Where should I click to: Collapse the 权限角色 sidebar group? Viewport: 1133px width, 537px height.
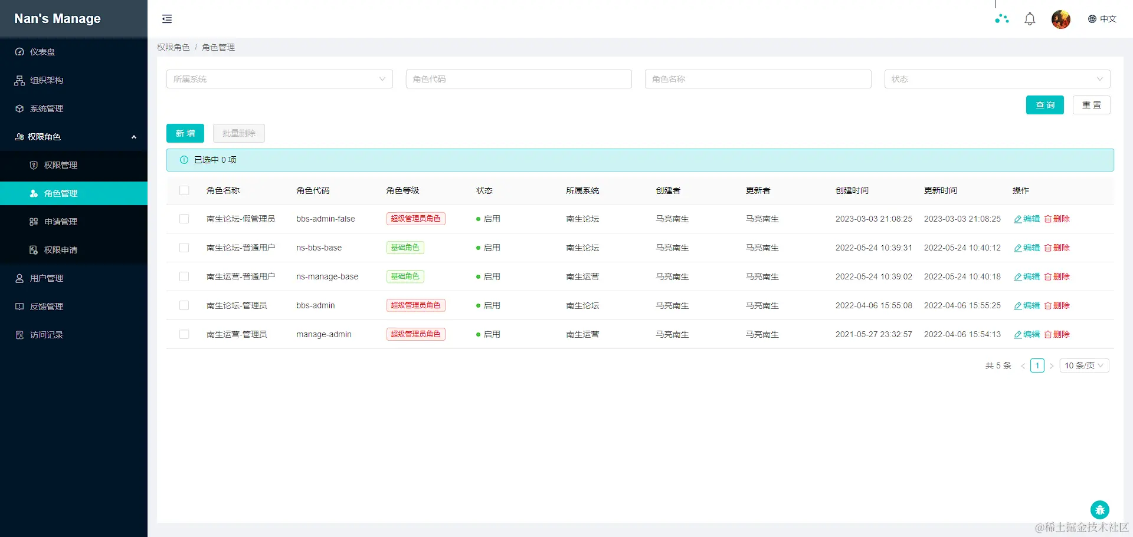[74, 137]
